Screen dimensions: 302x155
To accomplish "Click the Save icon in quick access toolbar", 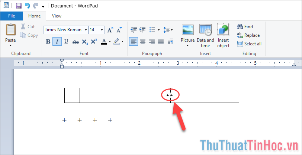I will [x=19, y=6].
